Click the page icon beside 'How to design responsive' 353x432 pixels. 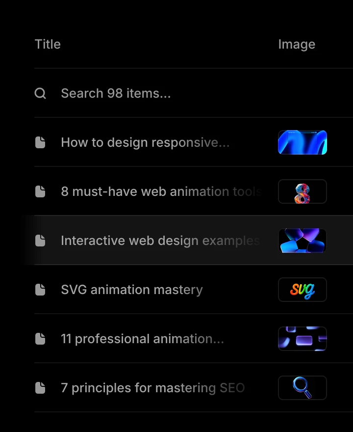pyautogui.click(x=40, y=142)
